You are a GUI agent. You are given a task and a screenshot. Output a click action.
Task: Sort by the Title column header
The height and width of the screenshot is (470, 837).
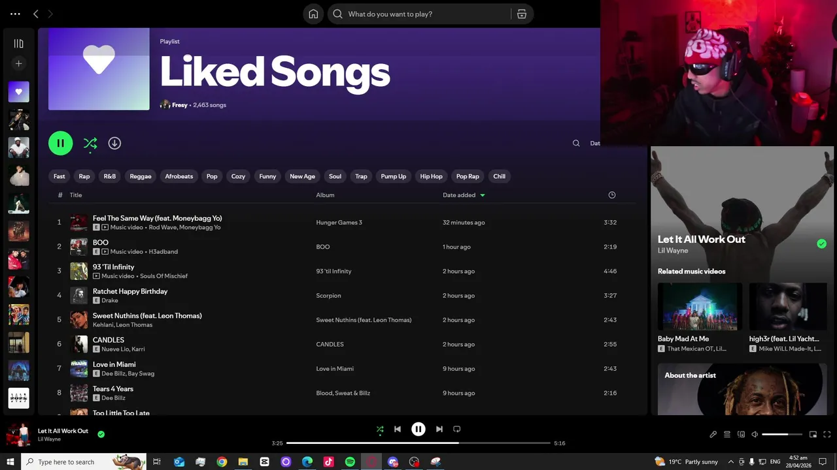click(x=76, y=195)
